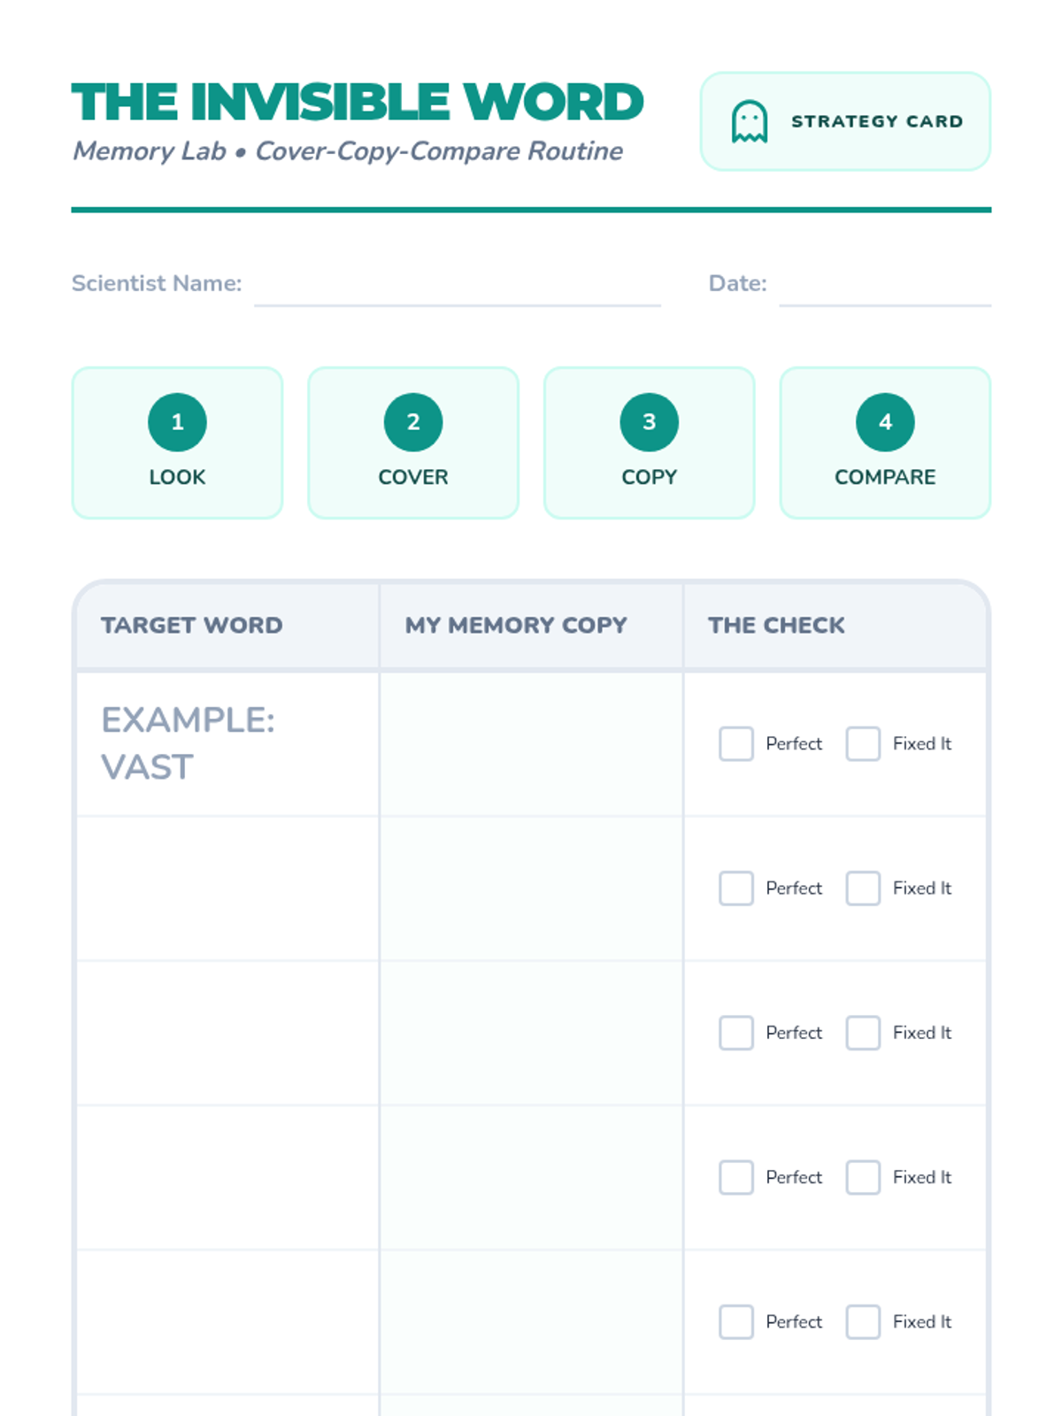Check Perfect checkbox in fifth table row
1062x1416 pixels.
coord(736,1321)
